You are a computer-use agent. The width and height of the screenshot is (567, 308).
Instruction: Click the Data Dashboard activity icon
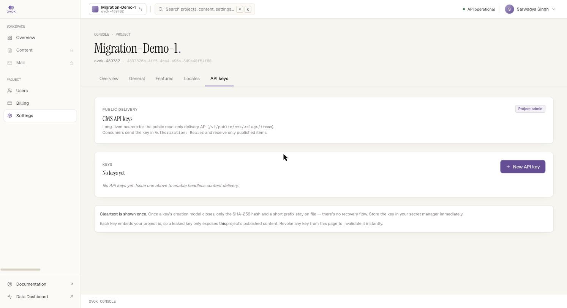click(x=10, y=297)
